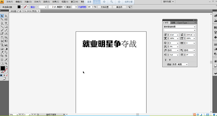
Task: Select the Eraser tool
Action: [x=6, y=34]
